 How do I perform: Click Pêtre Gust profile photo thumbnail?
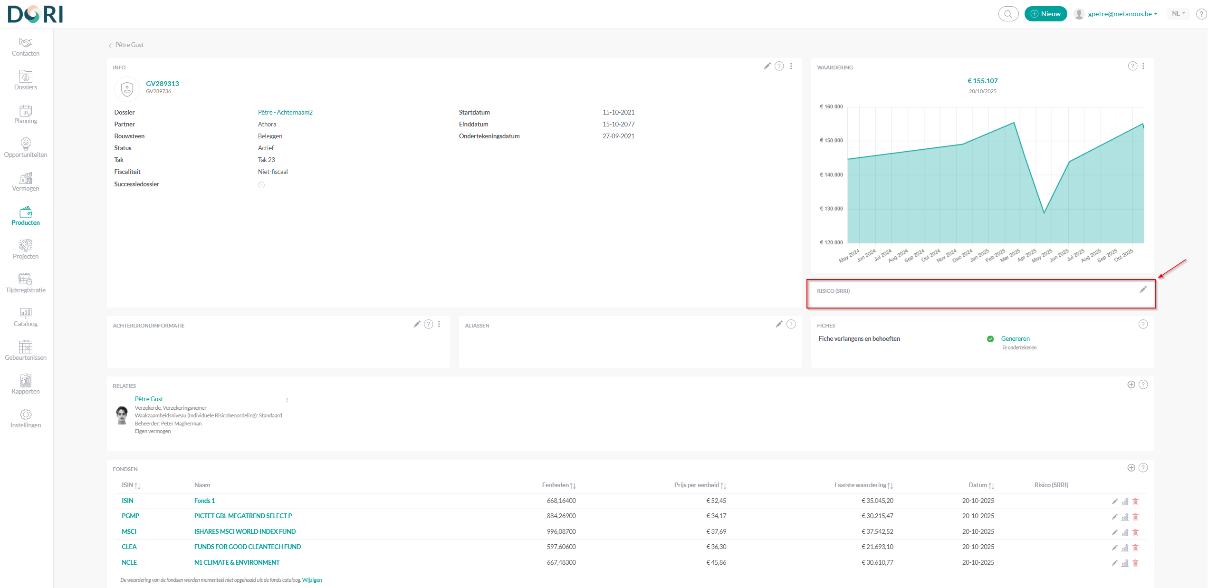point(122,415)
